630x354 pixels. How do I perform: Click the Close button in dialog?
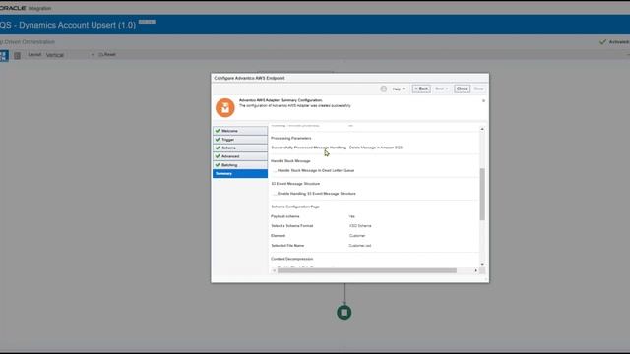462,88
